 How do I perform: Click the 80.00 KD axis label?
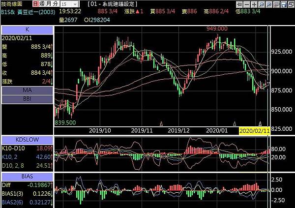click(x=278, y=149)
